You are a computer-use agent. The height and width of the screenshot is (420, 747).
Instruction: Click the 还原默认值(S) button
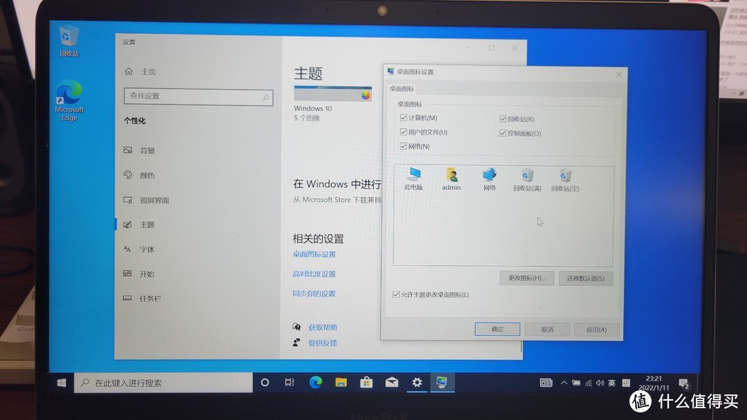586,278
